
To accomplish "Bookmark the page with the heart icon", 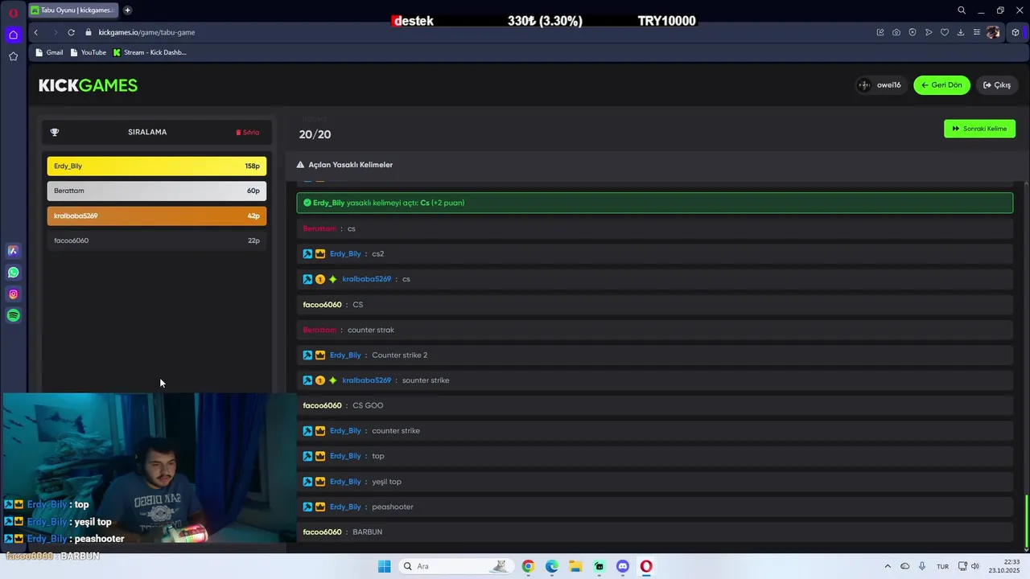I will point(945,32).
